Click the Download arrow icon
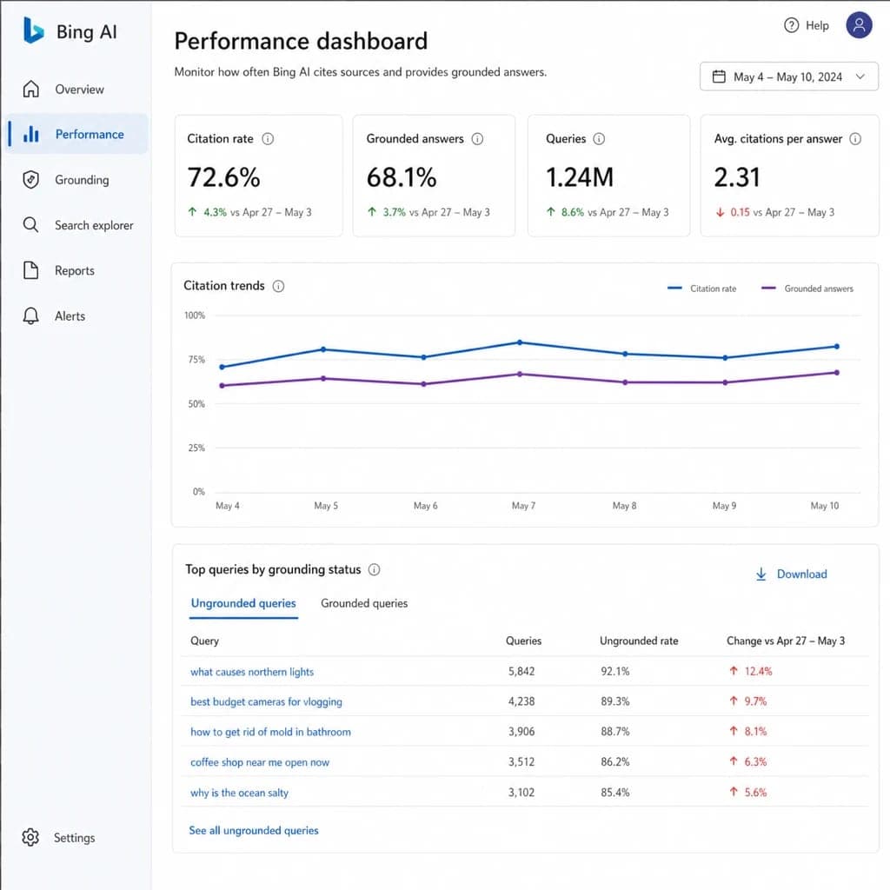 (x=761, y=574)
